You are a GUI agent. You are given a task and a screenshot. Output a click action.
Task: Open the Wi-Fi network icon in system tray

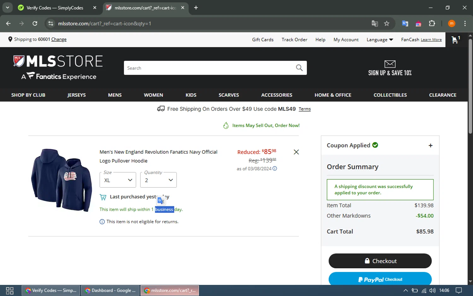click(424, 290)
